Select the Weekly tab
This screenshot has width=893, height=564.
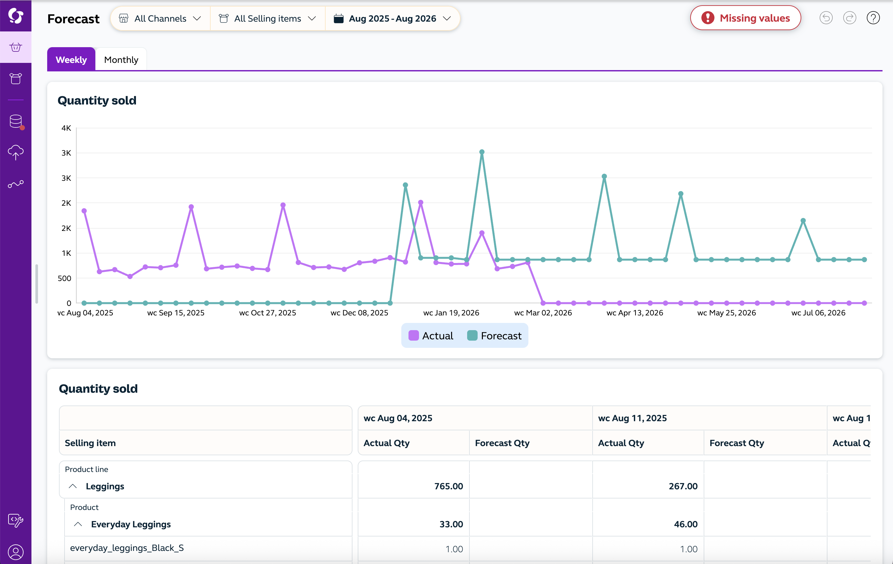coord(71,60)
